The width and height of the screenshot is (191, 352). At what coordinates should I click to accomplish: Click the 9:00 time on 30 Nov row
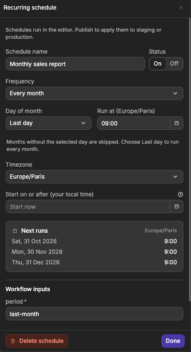point(170,252)
